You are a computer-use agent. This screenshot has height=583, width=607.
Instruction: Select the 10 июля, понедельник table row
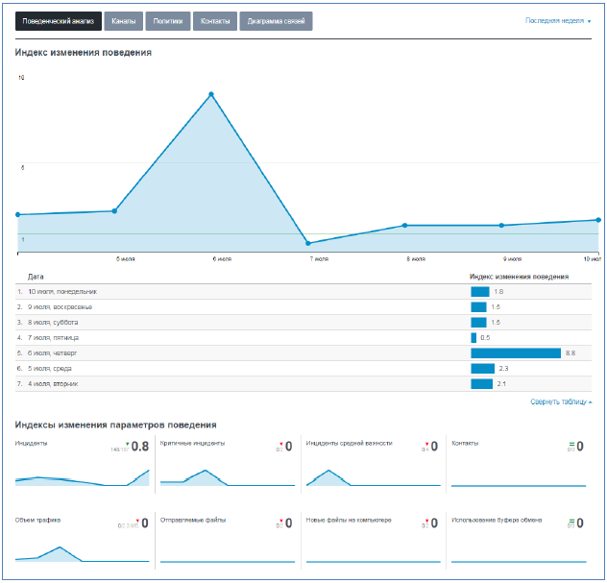click(303, 292)
